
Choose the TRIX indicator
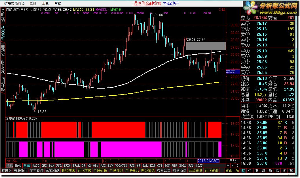click(67, 166)
